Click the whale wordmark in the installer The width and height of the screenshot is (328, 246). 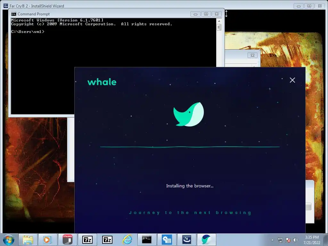[x=102, y=82]
